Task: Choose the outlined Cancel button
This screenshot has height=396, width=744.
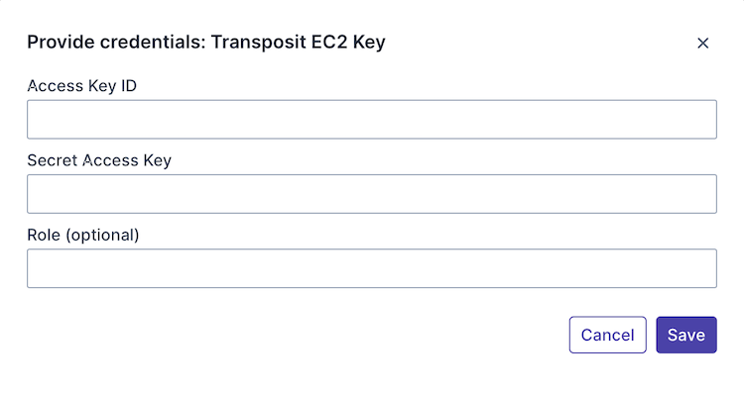Action: 607,335
